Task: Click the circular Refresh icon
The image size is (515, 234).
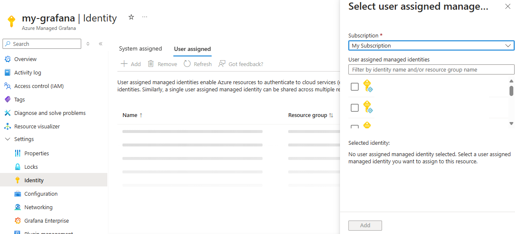Action: (x=187, y=64)
